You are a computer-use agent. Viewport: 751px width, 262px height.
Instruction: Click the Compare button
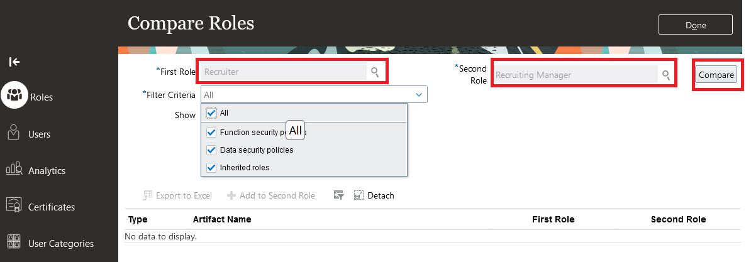[x=716, y=75]
